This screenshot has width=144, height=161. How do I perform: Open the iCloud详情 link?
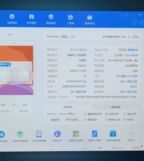click(x=131, y=55)
